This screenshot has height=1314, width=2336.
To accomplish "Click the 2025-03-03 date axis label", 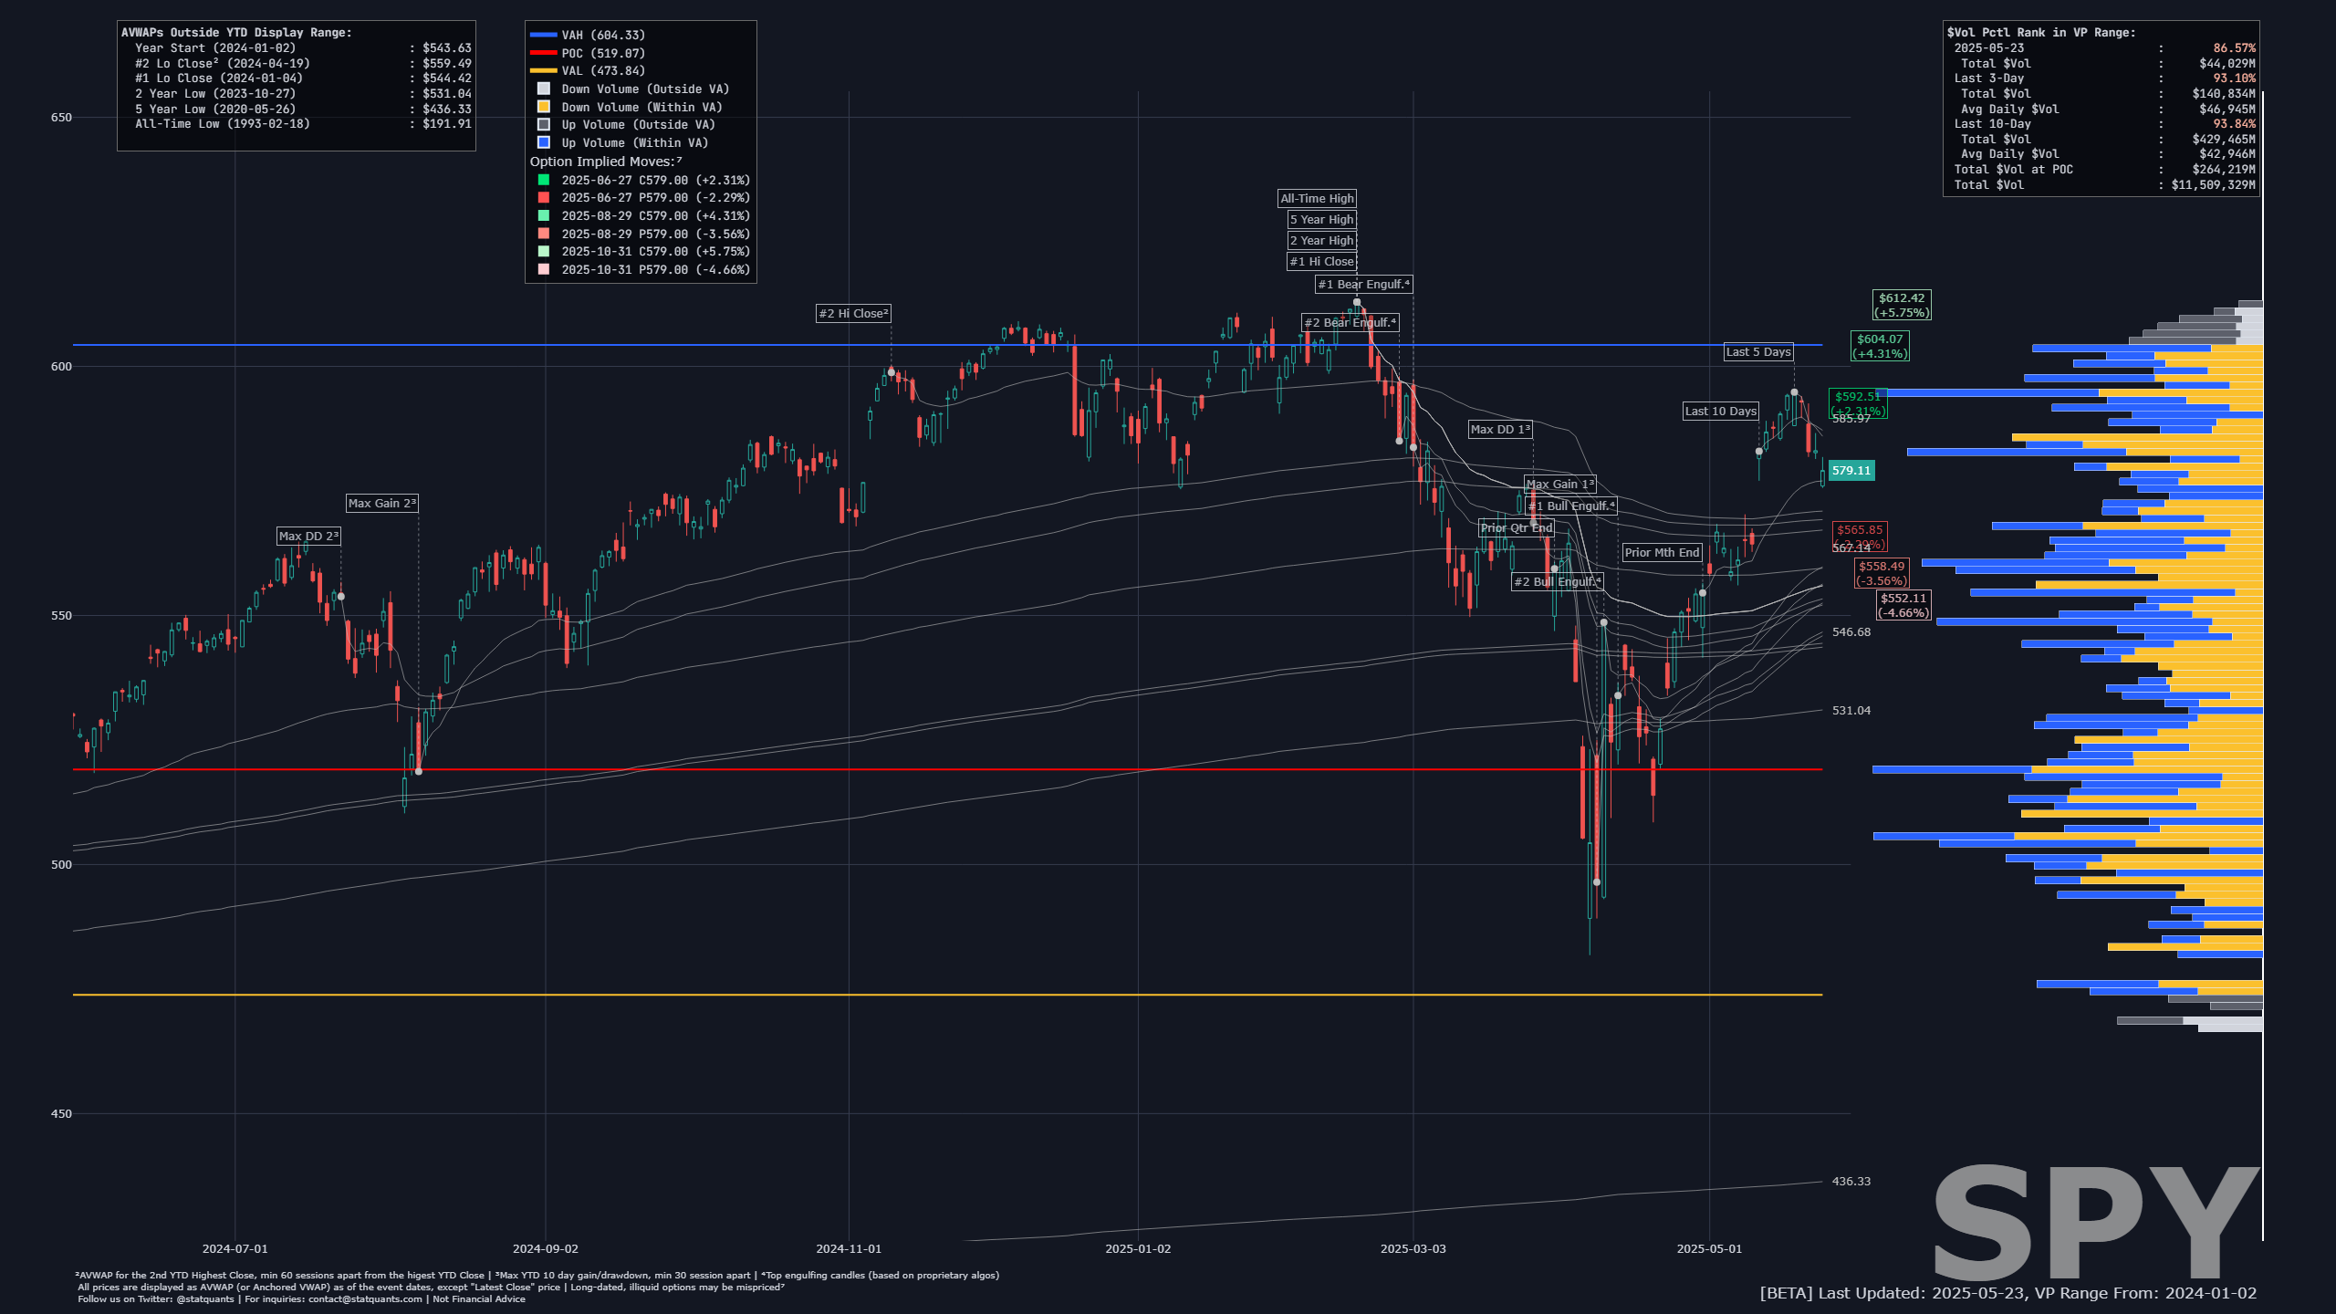I will 1413,1249.
